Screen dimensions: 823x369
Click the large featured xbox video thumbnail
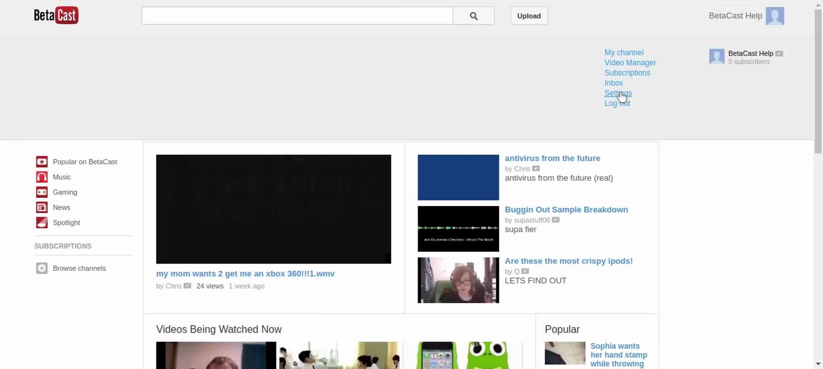[273, 209]
